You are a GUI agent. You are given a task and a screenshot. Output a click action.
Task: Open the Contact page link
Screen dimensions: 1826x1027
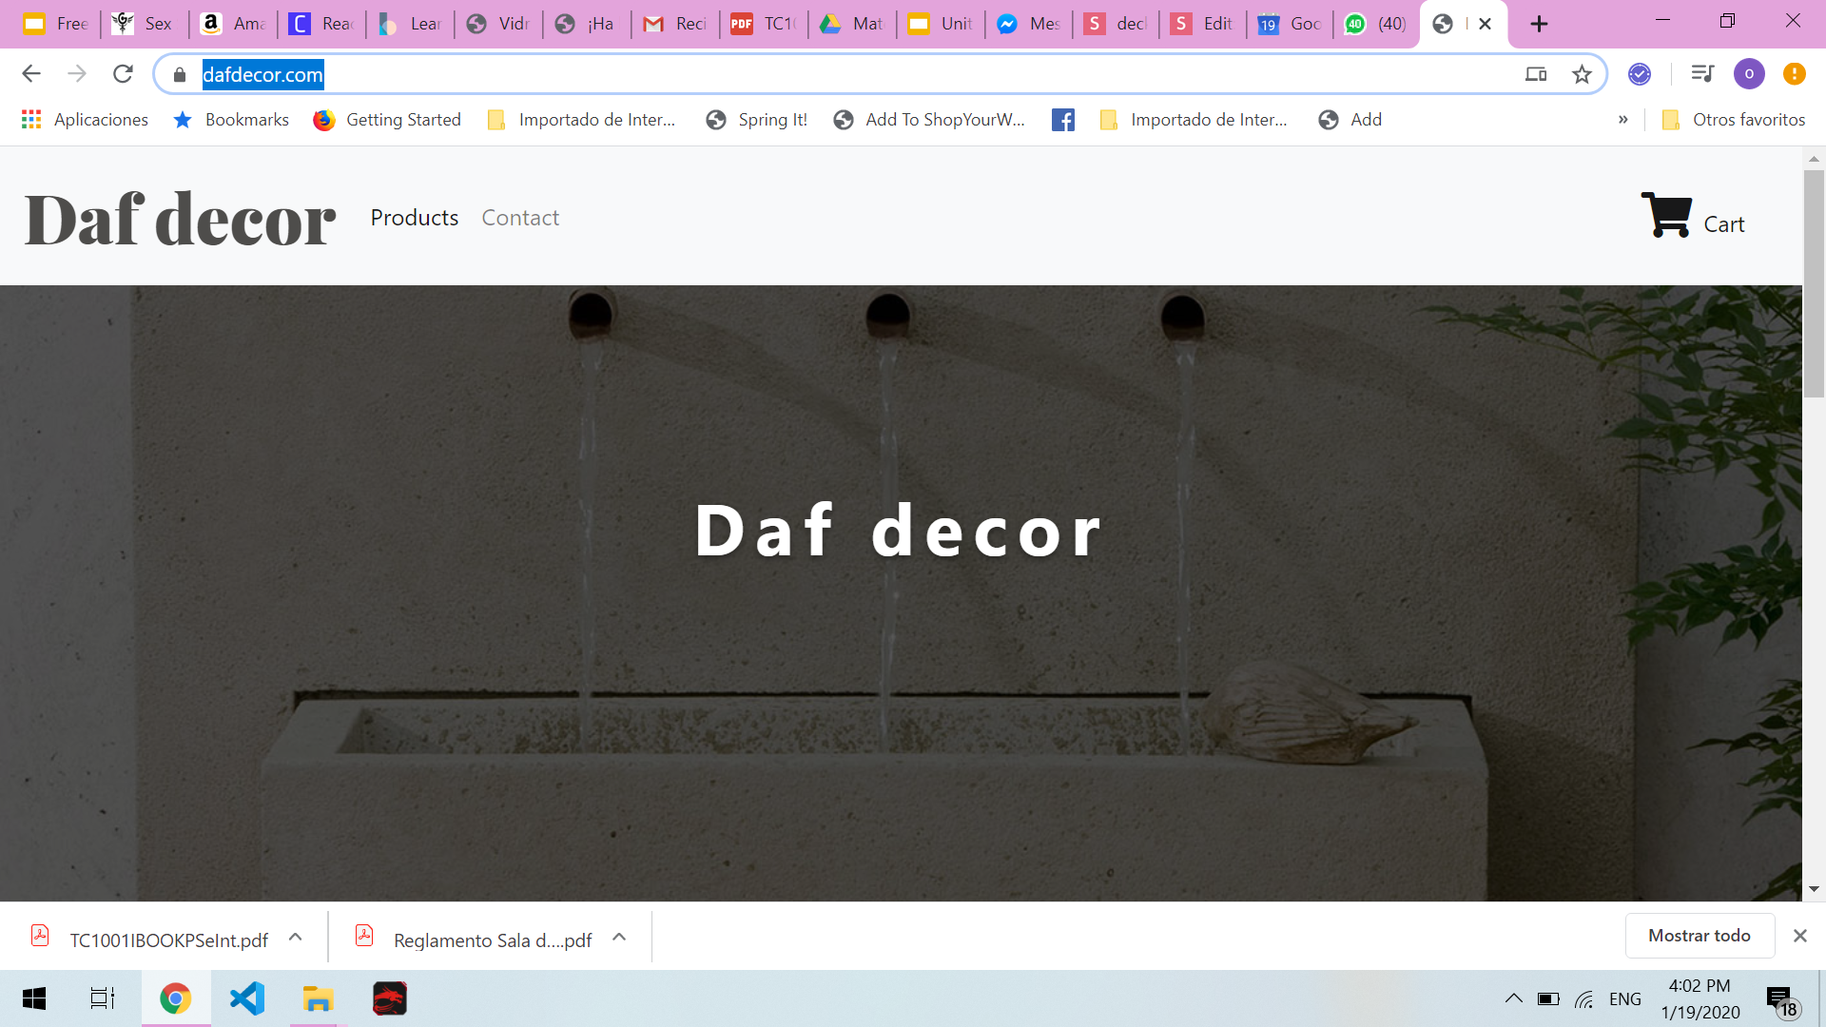520,218
